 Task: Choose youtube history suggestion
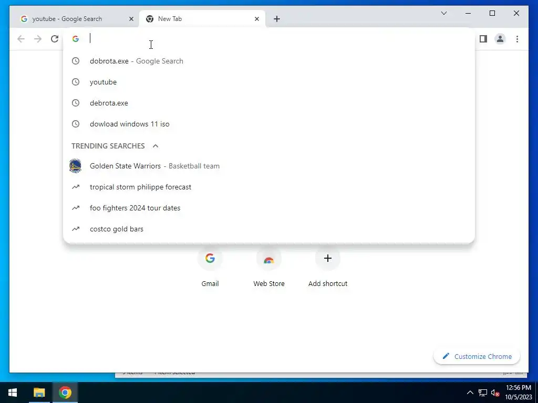(269, 82)
